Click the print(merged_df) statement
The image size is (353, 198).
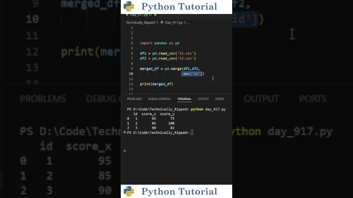click(156, 84)
